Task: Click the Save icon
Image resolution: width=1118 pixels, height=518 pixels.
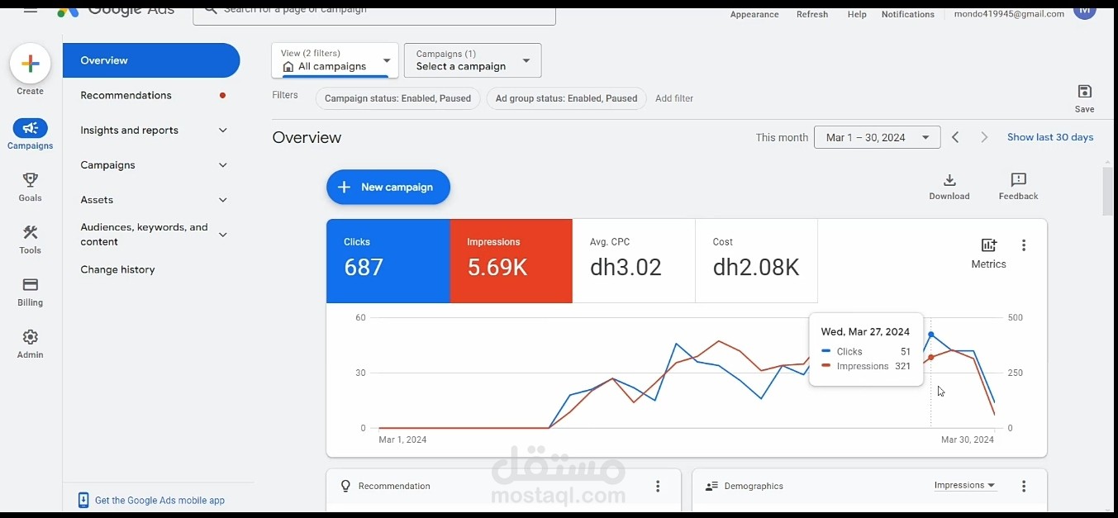Action: coord(1085,91)
